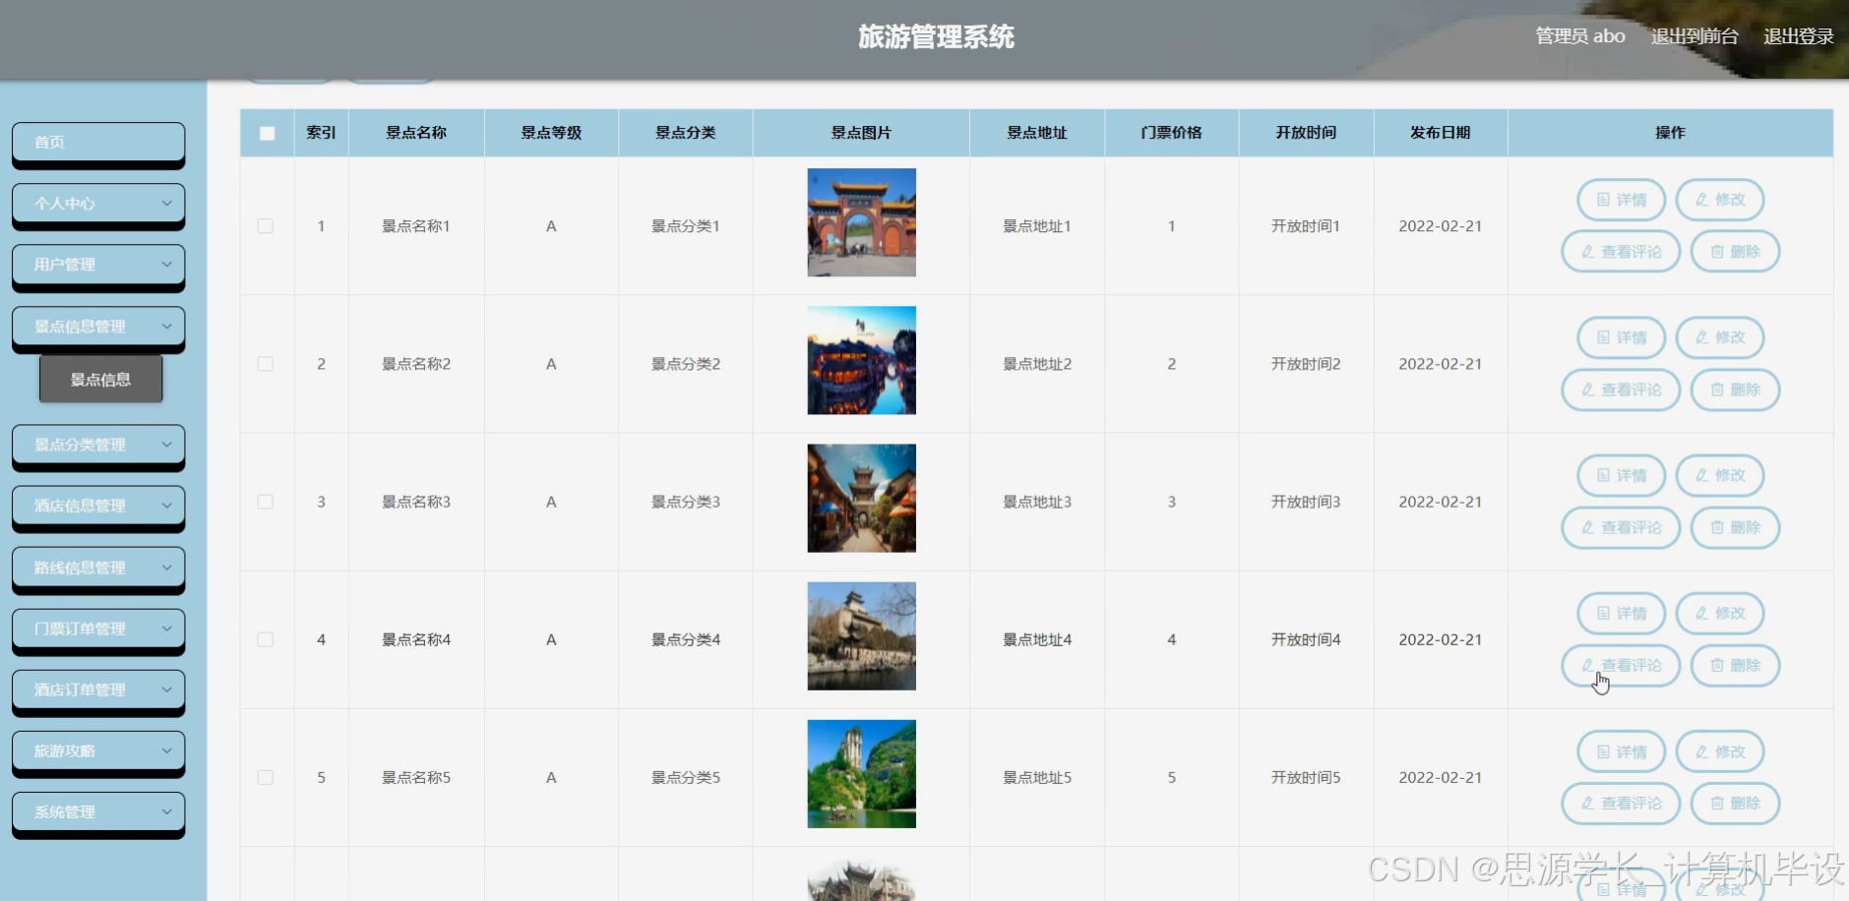The width and height of the screenshot is (1849, 901).
Task: Click 修改 button for 景点名称2
Action: [1719, 337]
